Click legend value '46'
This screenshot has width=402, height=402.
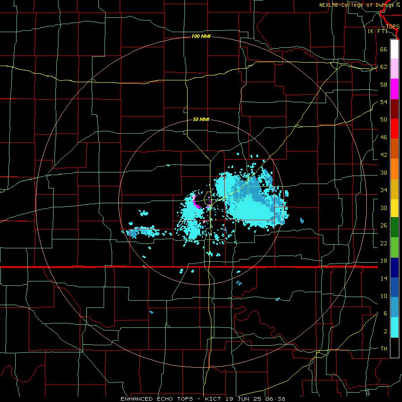click(384, 138)
